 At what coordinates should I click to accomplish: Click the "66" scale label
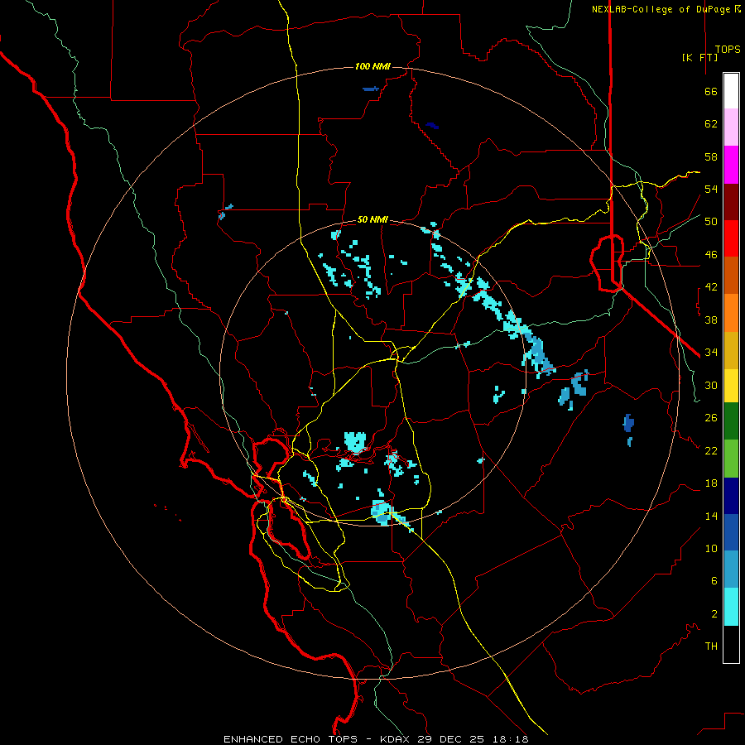[711, 92]
